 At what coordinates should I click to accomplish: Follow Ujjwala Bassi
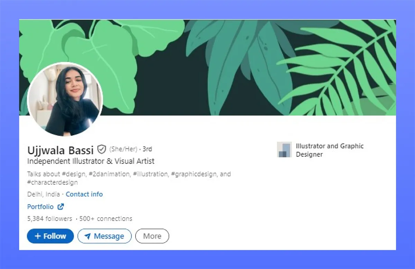(50, 236)
